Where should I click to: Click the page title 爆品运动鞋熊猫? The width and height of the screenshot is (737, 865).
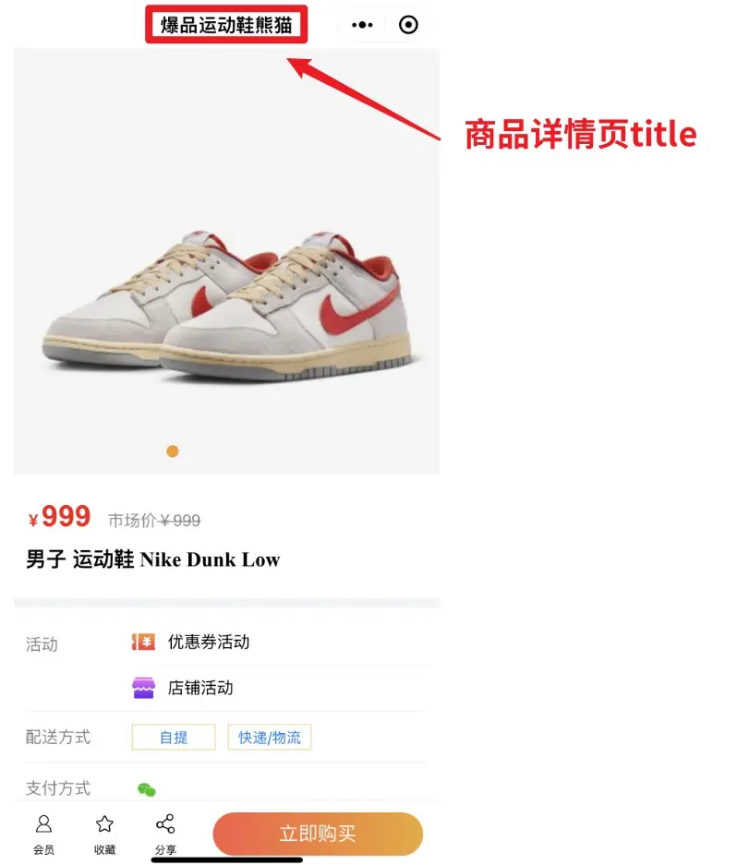pyautogui.click(x=226, y=25)
